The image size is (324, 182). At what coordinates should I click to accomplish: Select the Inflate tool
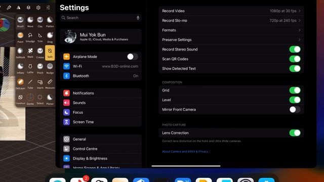coord(20,68)
